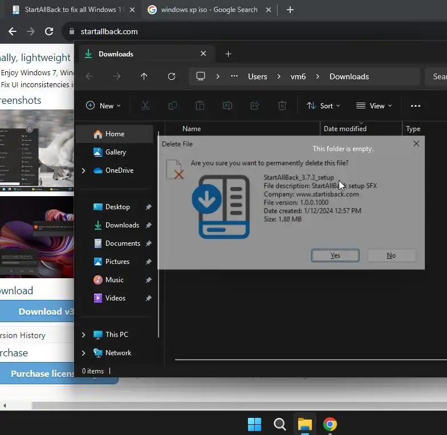Click the Download button on StartAllBack page

(37, 311)
